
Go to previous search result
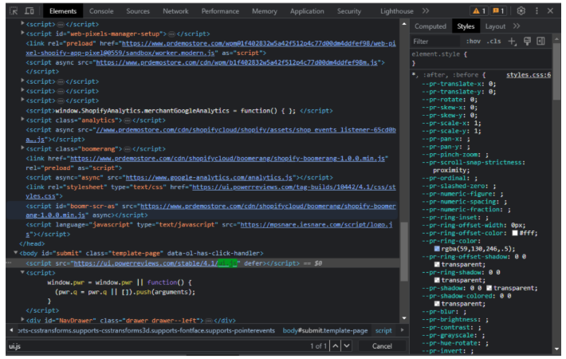pos(336,346)
